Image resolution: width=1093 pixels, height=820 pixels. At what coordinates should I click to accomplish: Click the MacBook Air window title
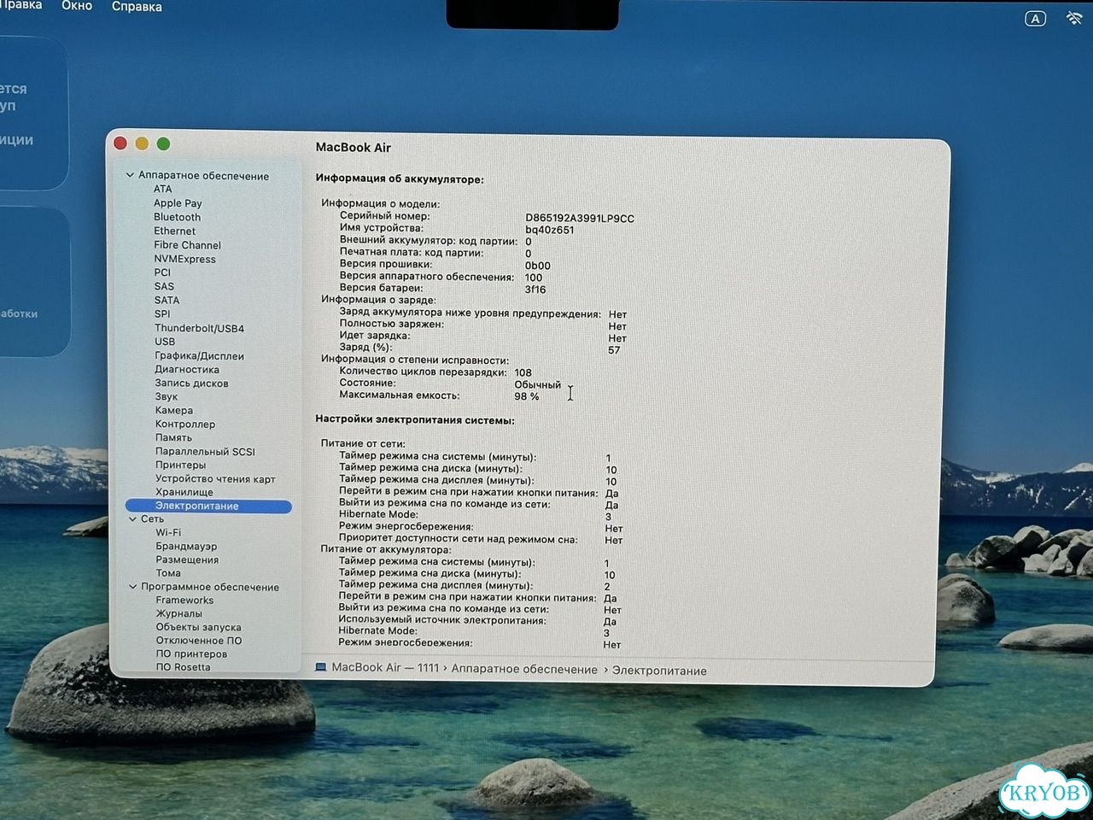(354, 147)
